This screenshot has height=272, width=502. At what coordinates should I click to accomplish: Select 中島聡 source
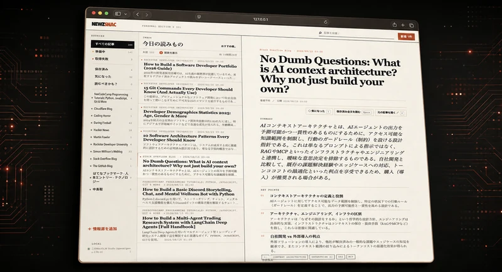[111, 189]
